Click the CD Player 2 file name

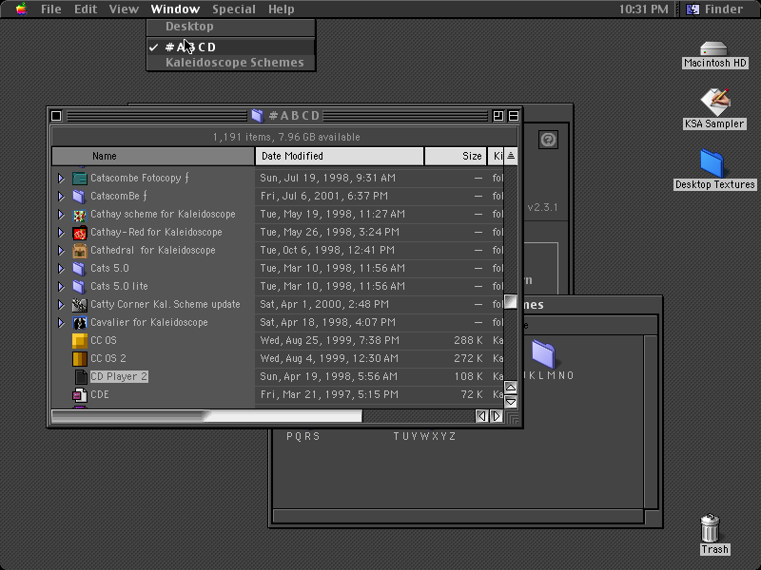119,376
